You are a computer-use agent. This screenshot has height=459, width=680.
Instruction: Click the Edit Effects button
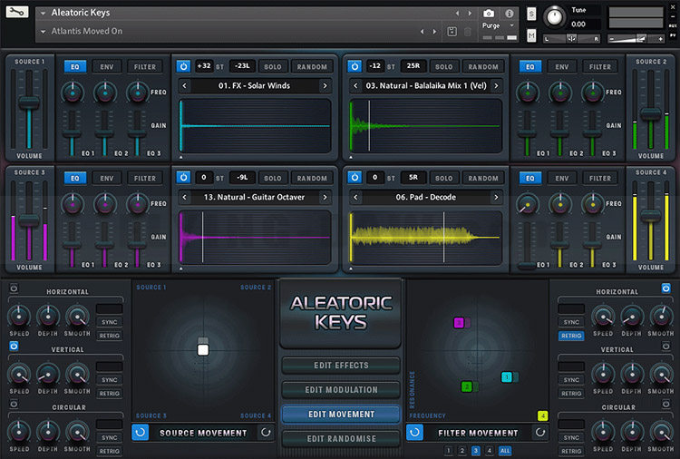(x=340, y=366)
